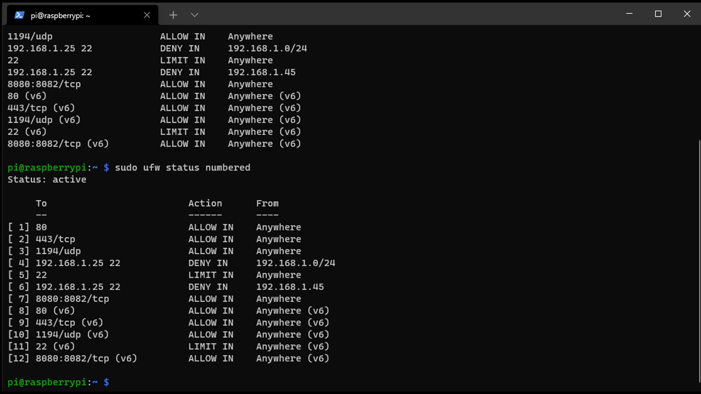Screen dimensions: 701x394
Task: Close the terminal window
Action: [x=687, y=14]
